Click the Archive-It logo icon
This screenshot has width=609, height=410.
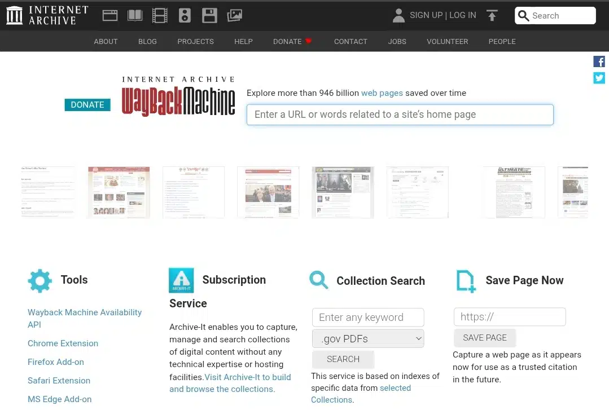[x=181, y=280]
